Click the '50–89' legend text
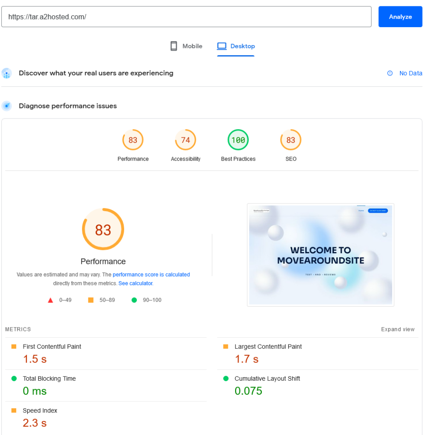Image resolution: width=429 pixels, height=435 pixels. [x=107, y=300]
